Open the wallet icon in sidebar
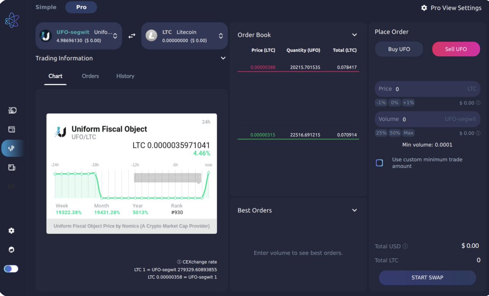489x296 pixels. [12, 129]
